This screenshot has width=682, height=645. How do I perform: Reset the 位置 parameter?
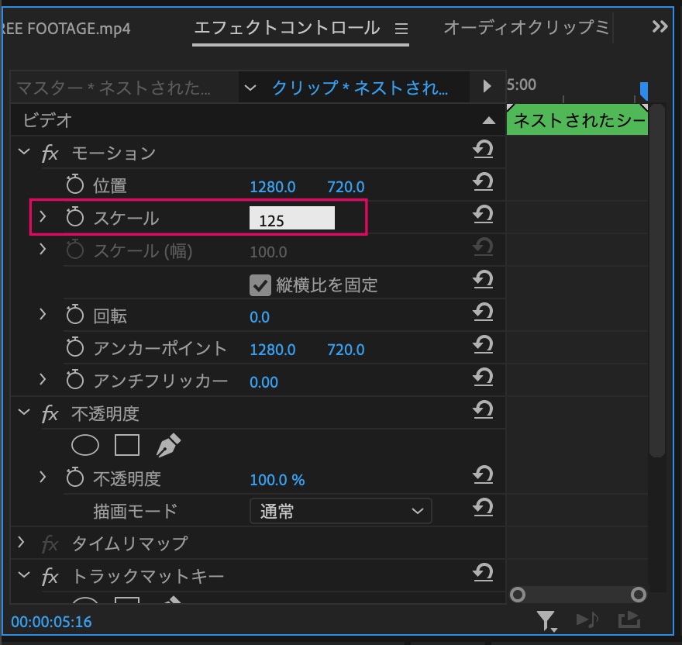pyautogui.click(x=483, y=182)
